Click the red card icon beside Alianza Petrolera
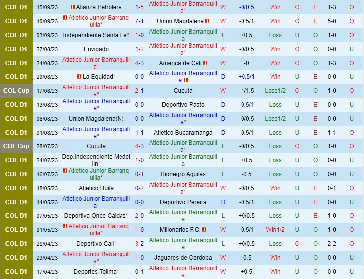364x279 pixels. [73, 7]
